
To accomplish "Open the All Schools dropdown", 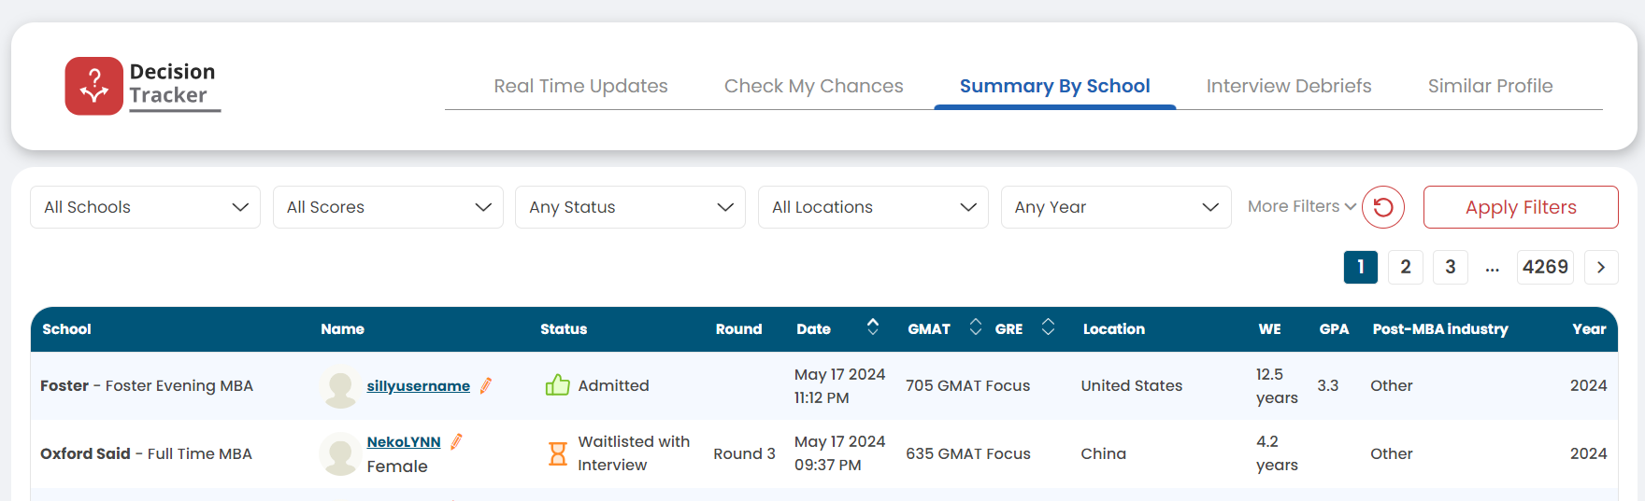I will coord(145,207).
